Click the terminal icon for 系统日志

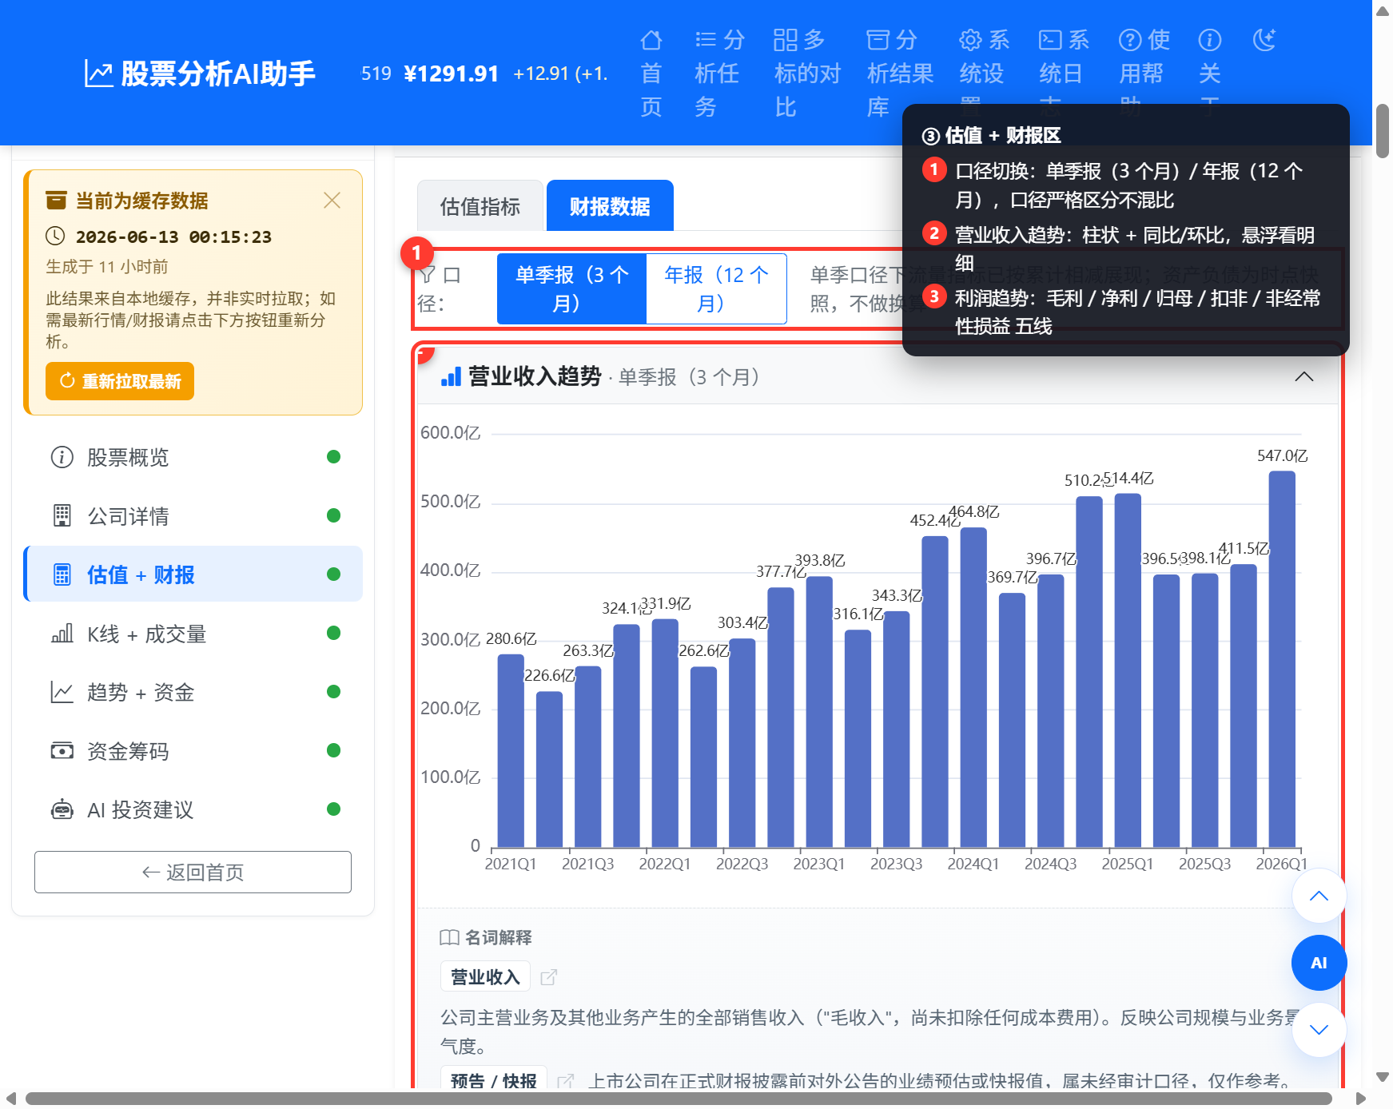(1050, 40)
